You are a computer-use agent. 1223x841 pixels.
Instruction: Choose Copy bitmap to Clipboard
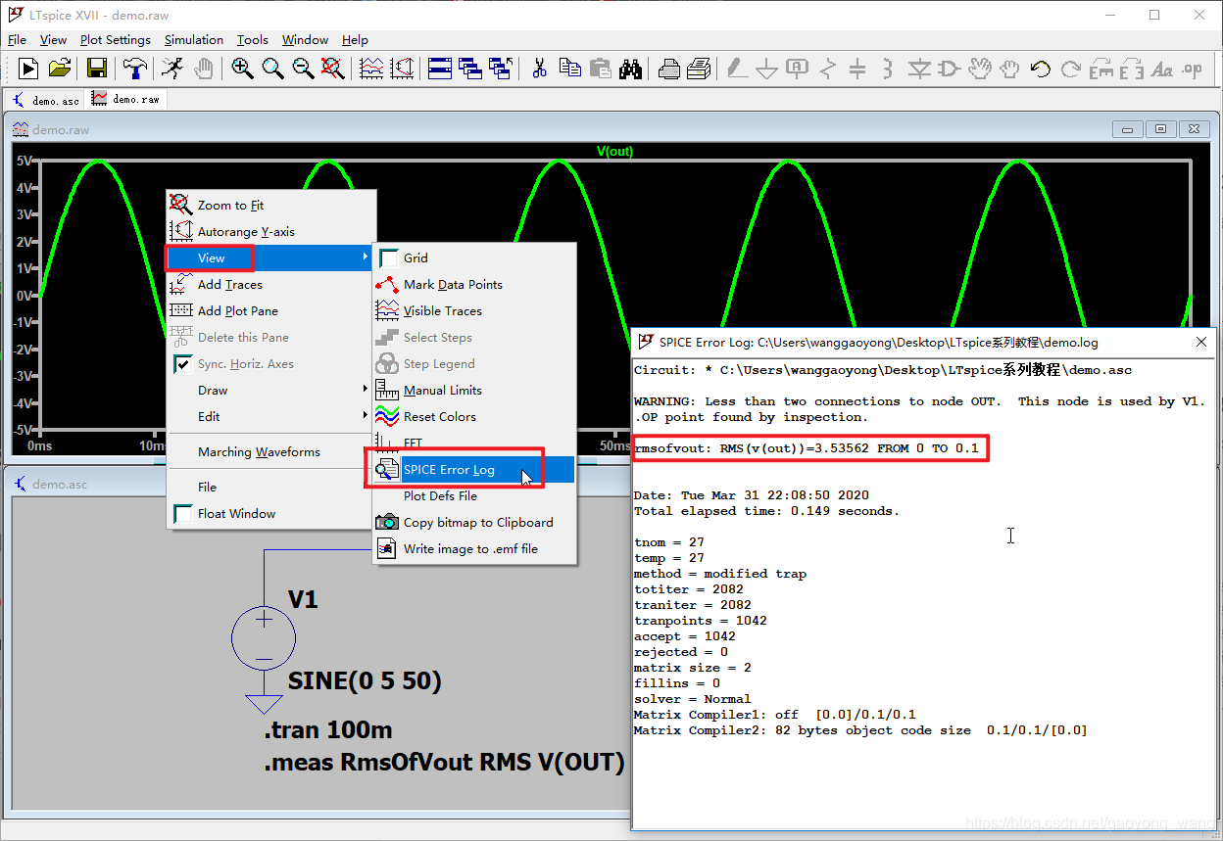click(474, 522)
